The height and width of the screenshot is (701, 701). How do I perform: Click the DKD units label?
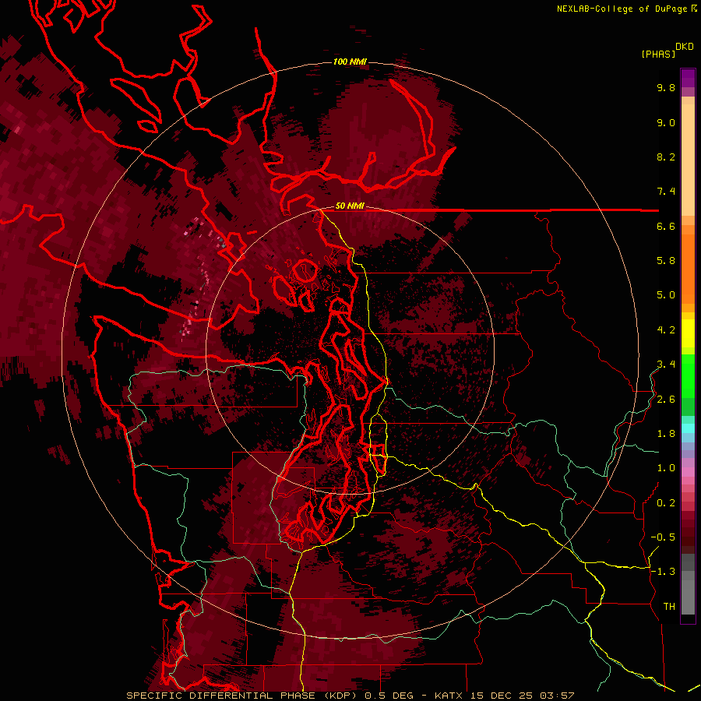pos(685,47)
